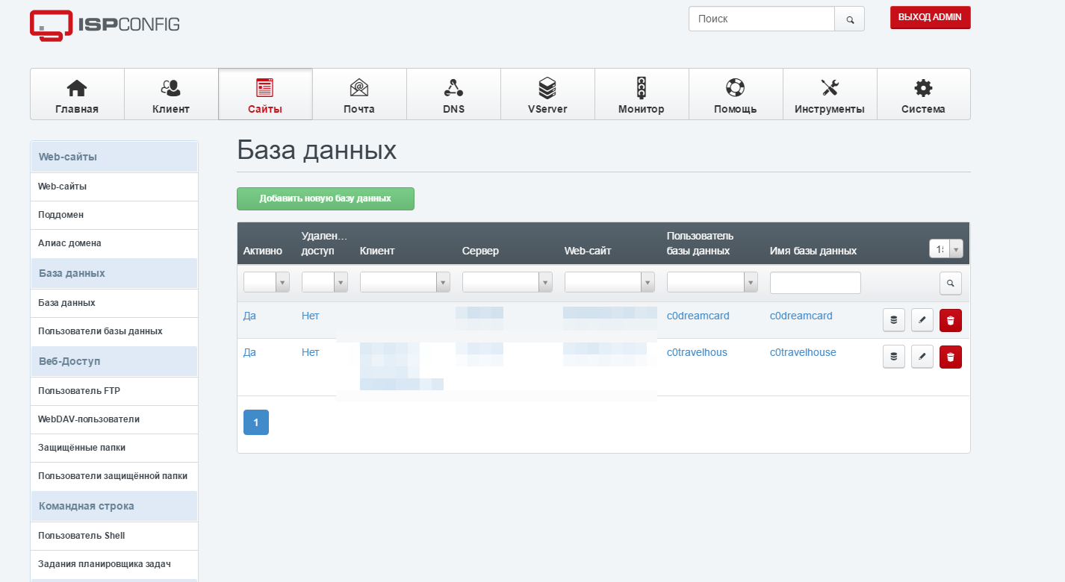Delete the c0travelhouse database with trash icon
The image size is (1065, 582).
pos(951,357)
